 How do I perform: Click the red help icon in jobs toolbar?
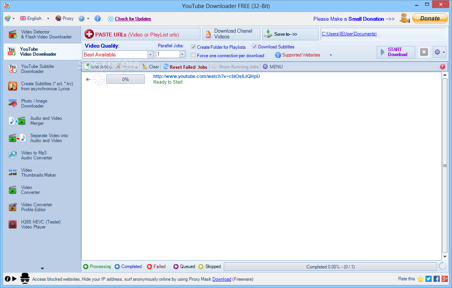[x=442, y=66]
